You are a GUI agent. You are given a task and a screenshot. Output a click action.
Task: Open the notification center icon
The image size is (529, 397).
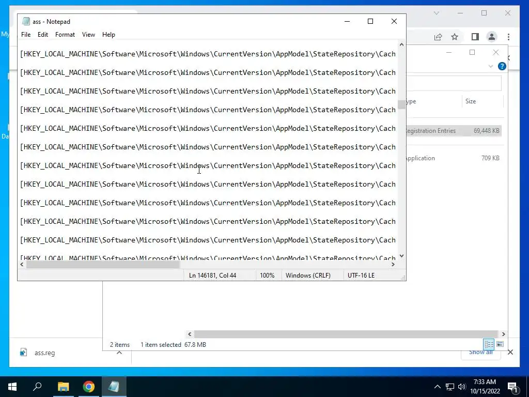click(x=512, y=387)
